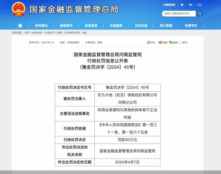Open the 机构概况 menu
This screenshot has width=221, height=174.
tap(41, 25)
